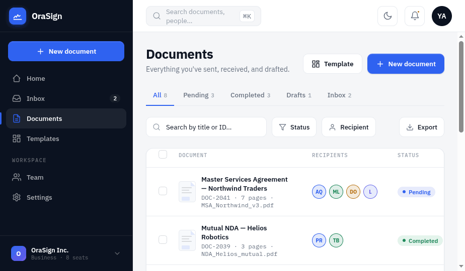
Task: Click the Settings gear icon in the sidebar
Action: tap(17, 197)
